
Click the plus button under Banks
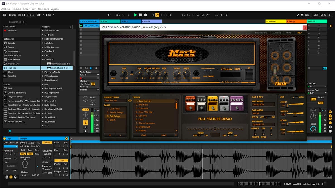(110, 135)
